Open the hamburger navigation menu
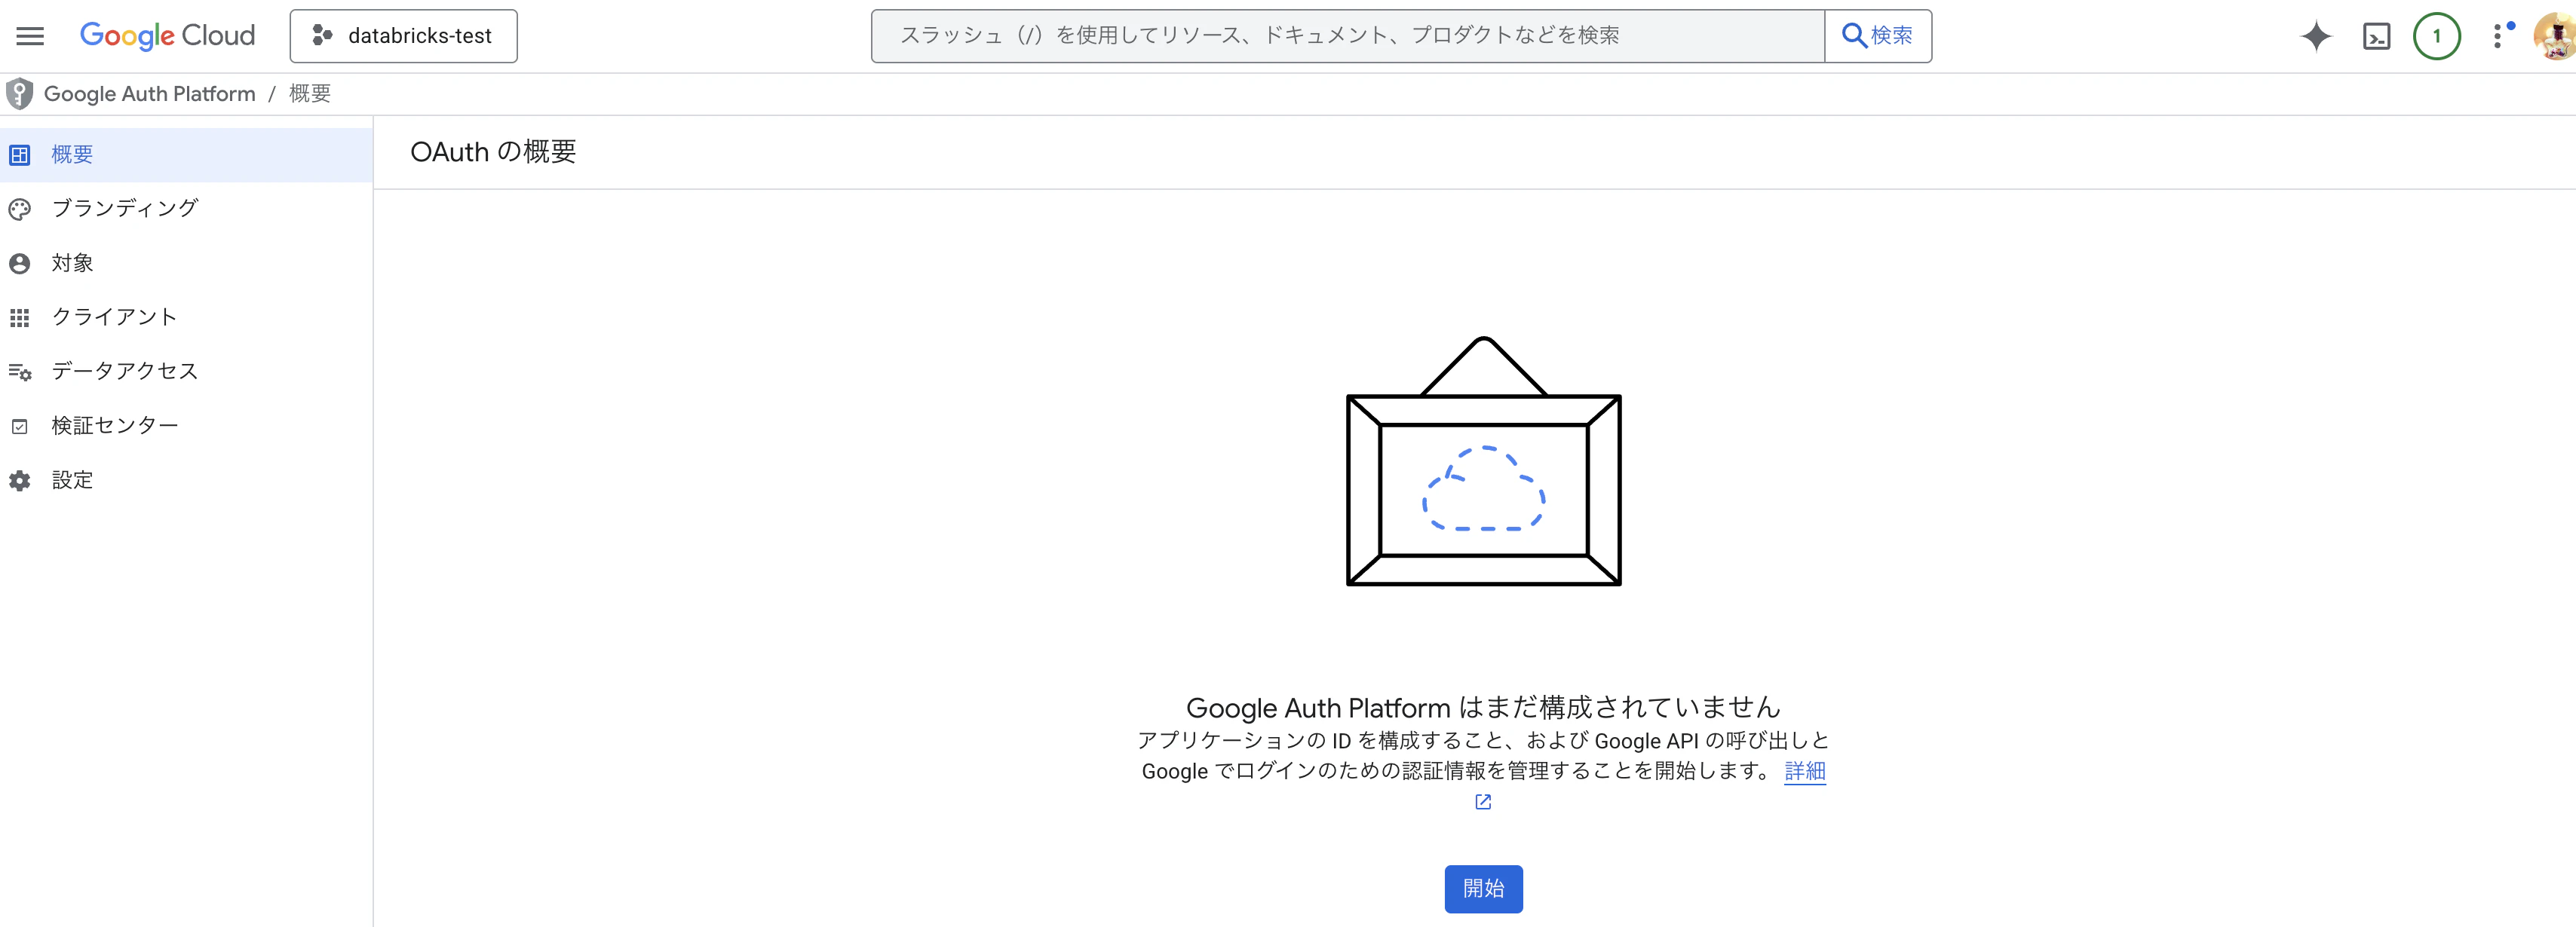The width and height of the screenshot is (2576, 927). click(x=30, y=36)
